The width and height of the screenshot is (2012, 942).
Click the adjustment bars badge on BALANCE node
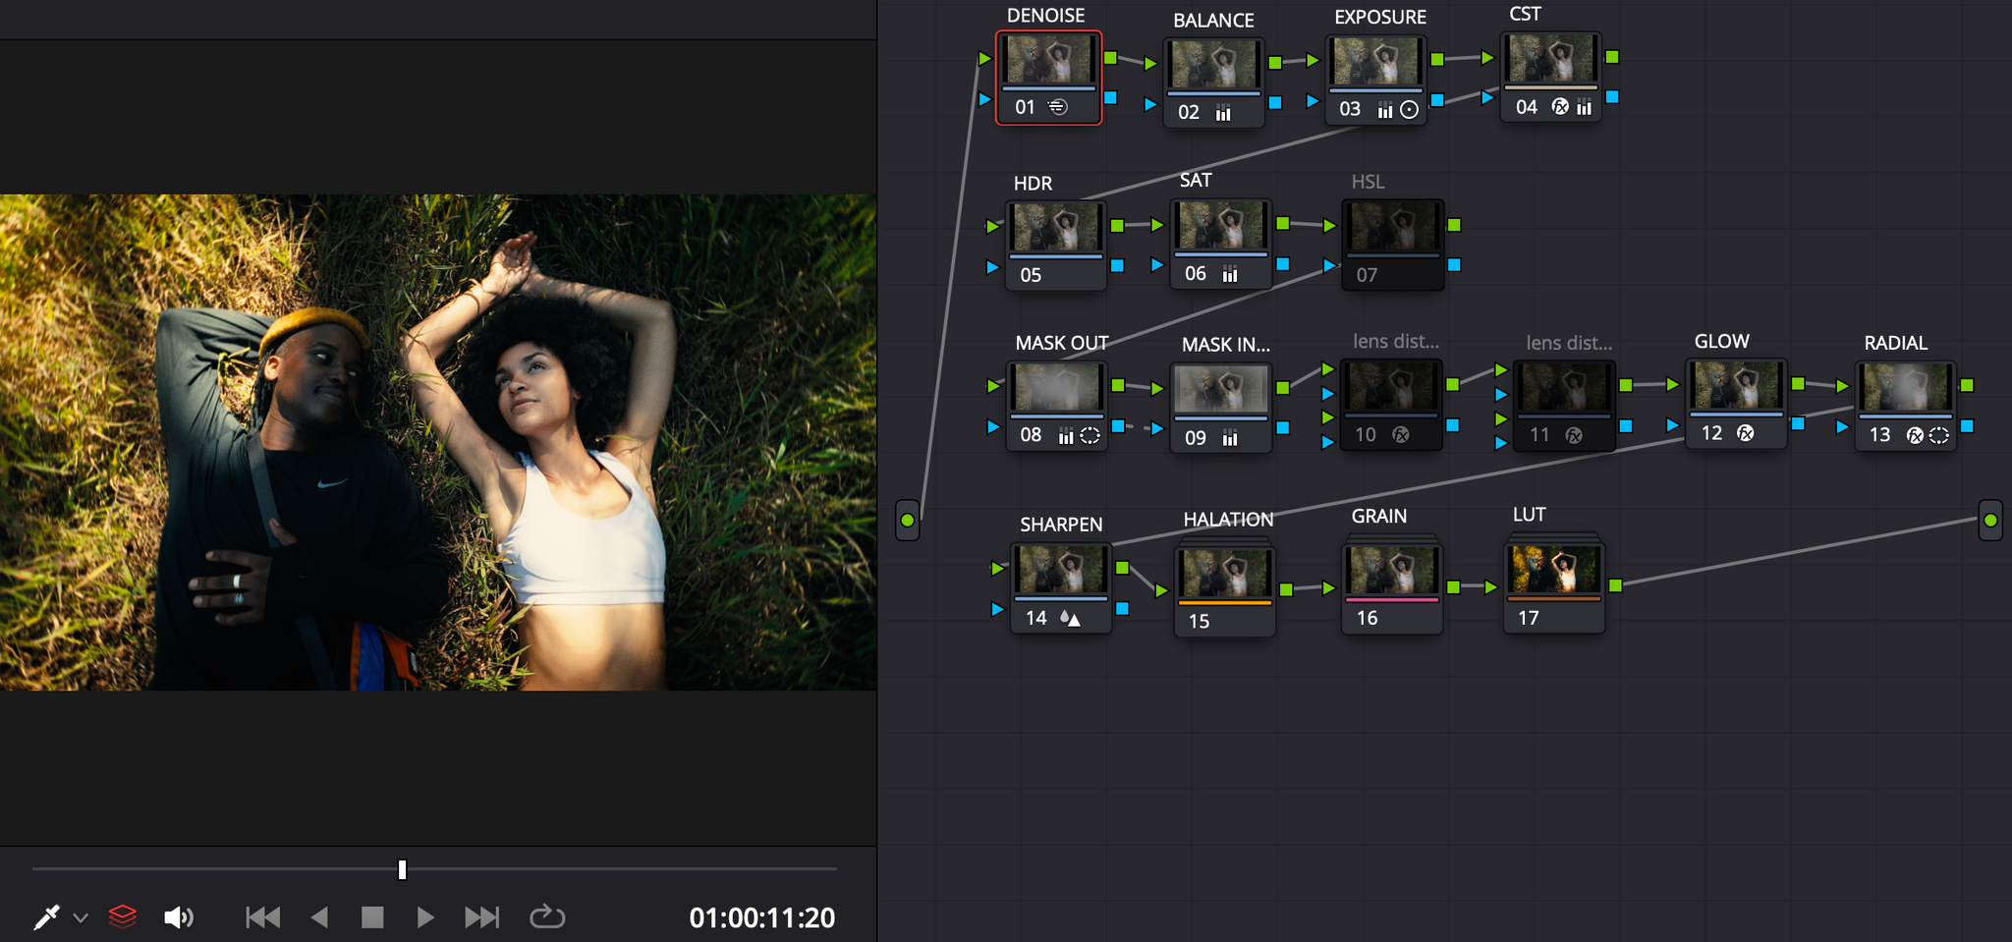[x=1223, y=113]
